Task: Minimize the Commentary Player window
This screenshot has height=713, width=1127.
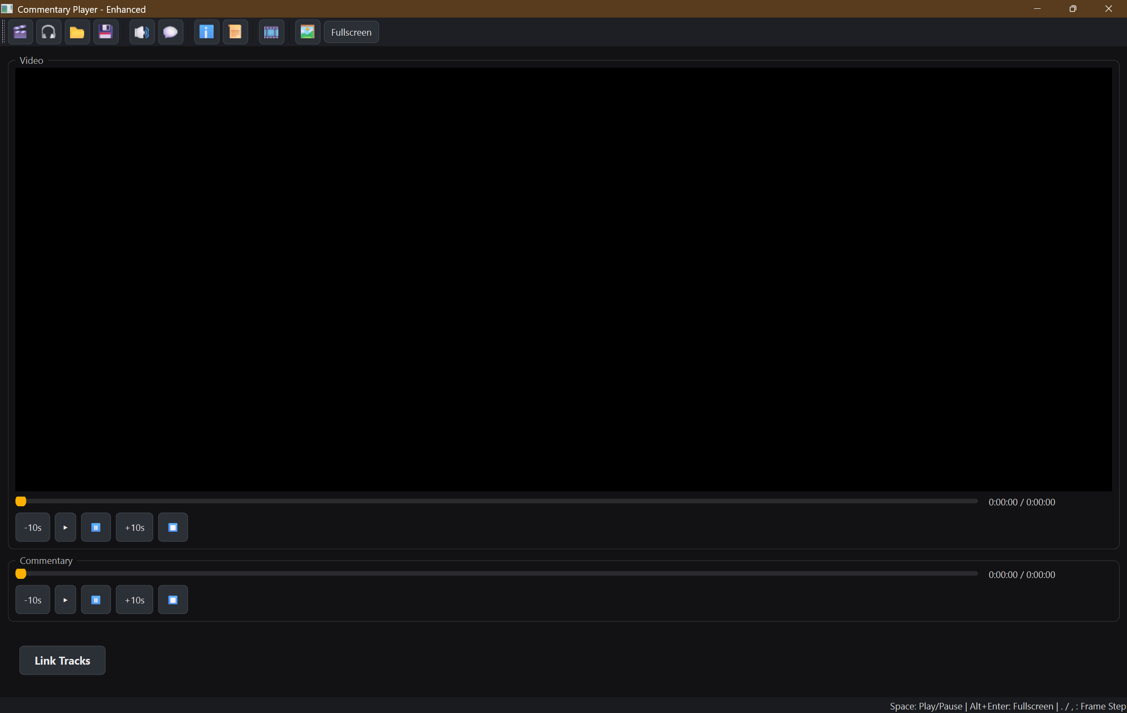Action: coord(1037,9)
